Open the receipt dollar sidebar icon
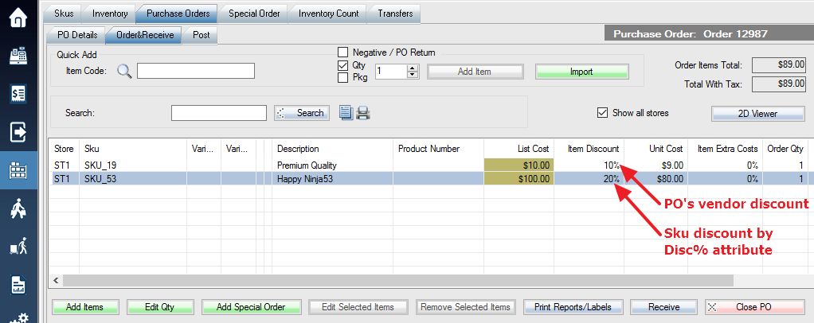The width and height of the screenshot is (814, 323). click(x=18, y=93)
